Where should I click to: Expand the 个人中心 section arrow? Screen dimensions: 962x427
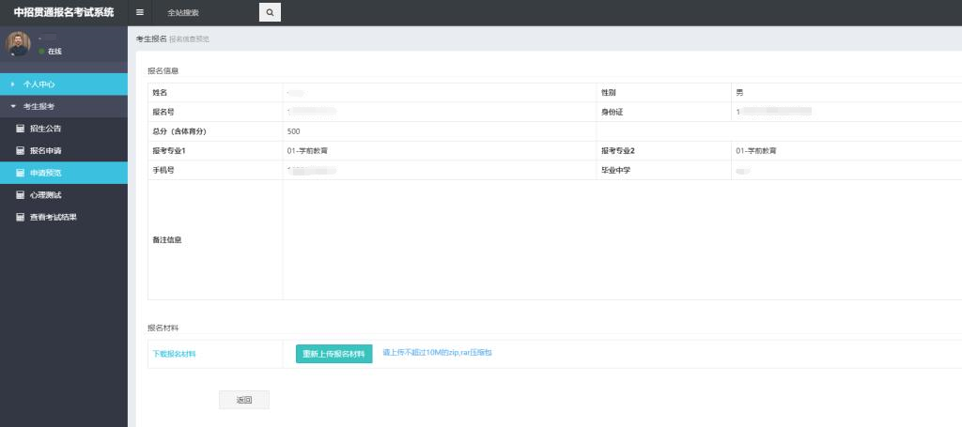coord(12,84)
